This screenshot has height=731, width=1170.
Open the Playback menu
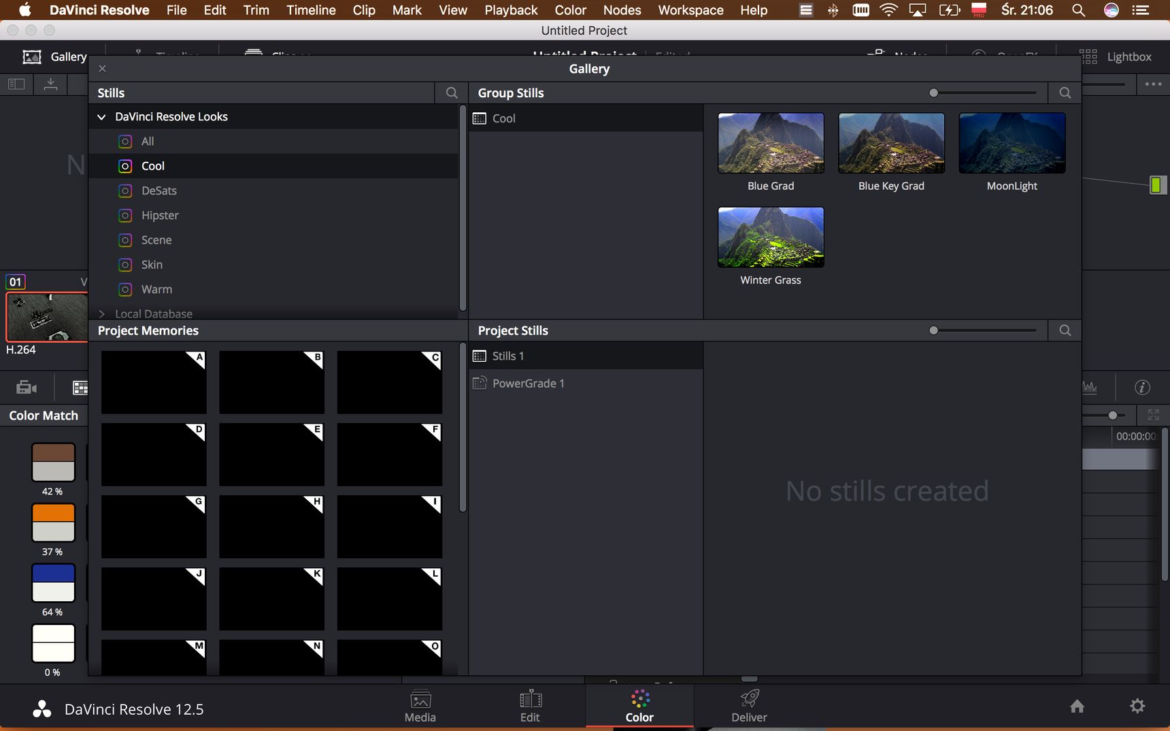click(511, 10)
